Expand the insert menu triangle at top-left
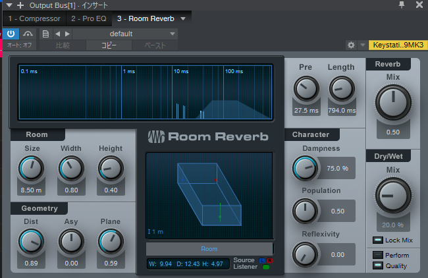Screen dimensions: 428x278 [9, 5]
